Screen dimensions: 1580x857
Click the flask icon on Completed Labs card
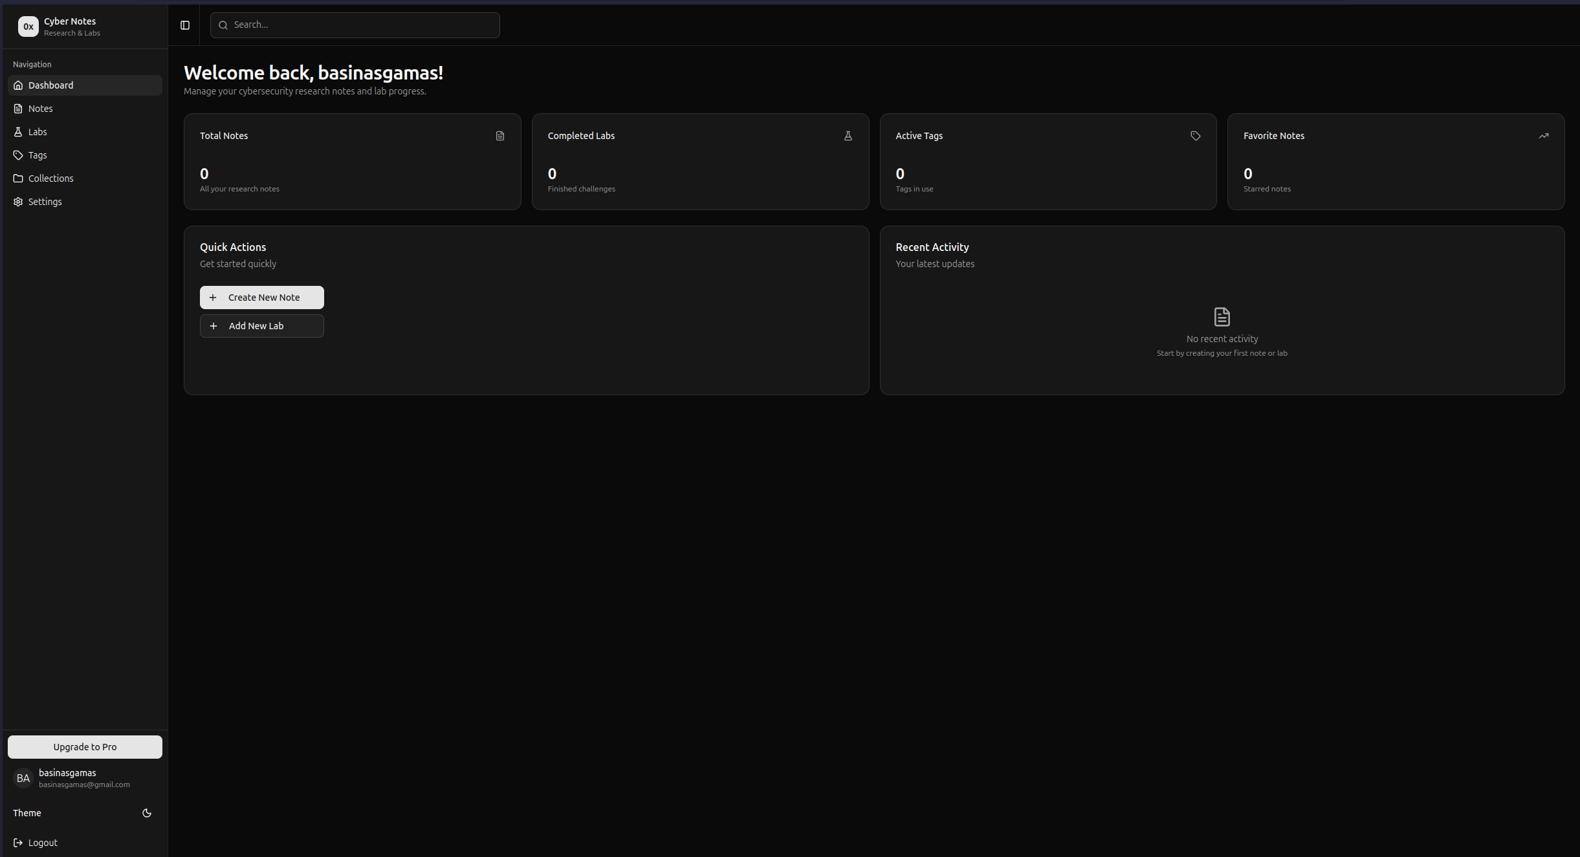point(848,136)
